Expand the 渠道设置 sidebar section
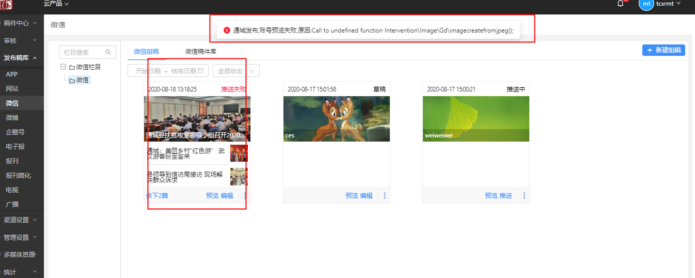This screenshot has width=695, height=278. (x=20, y=220)
